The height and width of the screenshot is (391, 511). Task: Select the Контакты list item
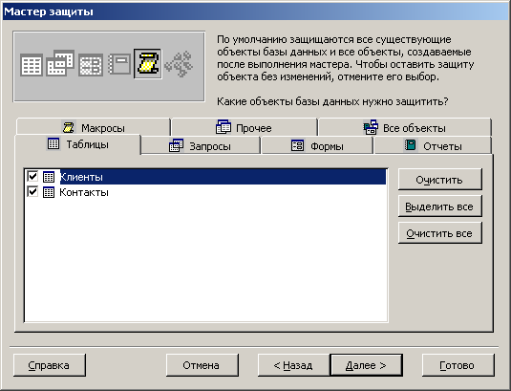click(84, 192)
